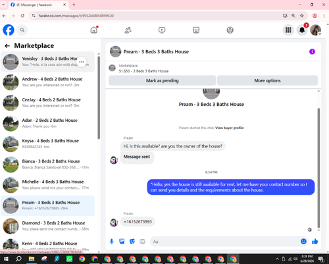Open the Bianca - 3 Beds 2 Baths House chat

pos(47,165)
